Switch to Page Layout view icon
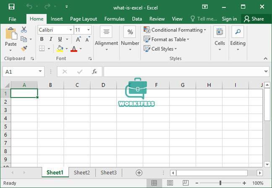Image resolution: width=272 pixels, height=188 pixels. [170, 183]
